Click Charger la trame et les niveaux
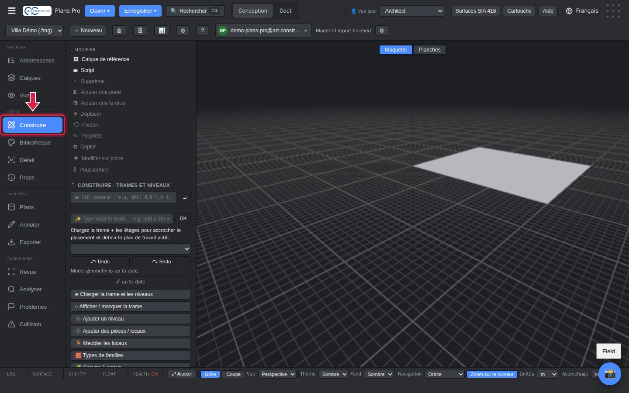The height and width of the screenshot is (393, 629). pos(131,294)
